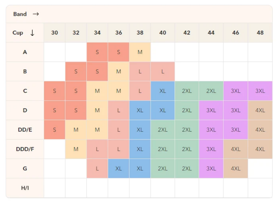The image size is (277, 203).
Task: Select the S cell at 30 DD/E
Action: coord(55,130)
